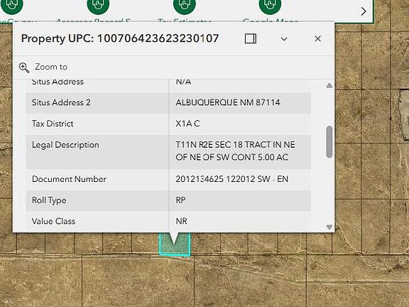Click the Situs Address 2 label

61,102
